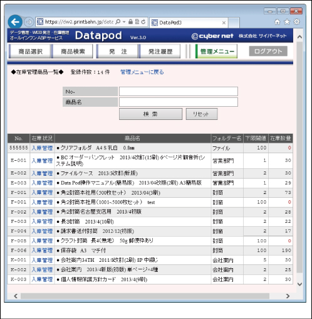The height and width of the screenshot is (319, 312).
Task: Click the page's vertical scrollbar down arrow
Action: coord(299,284)
